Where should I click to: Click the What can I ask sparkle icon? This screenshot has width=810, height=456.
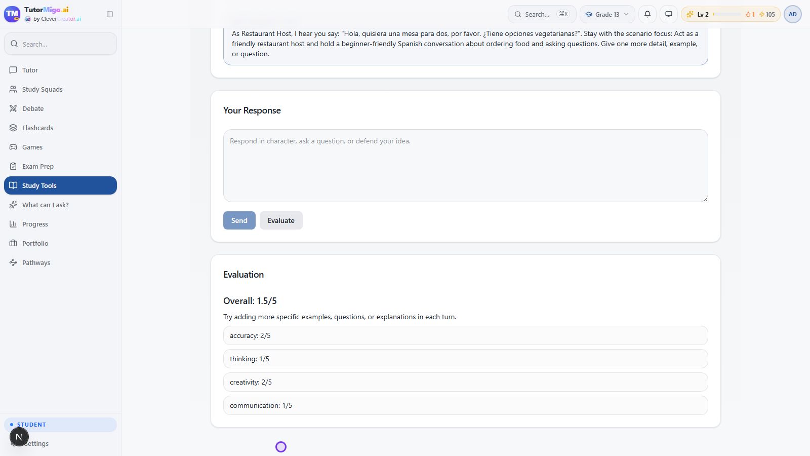[x=13, y=205]
